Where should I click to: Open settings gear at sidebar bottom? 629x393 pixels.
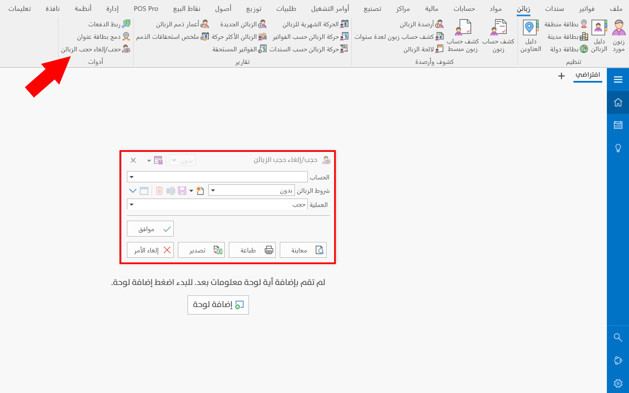618,383
